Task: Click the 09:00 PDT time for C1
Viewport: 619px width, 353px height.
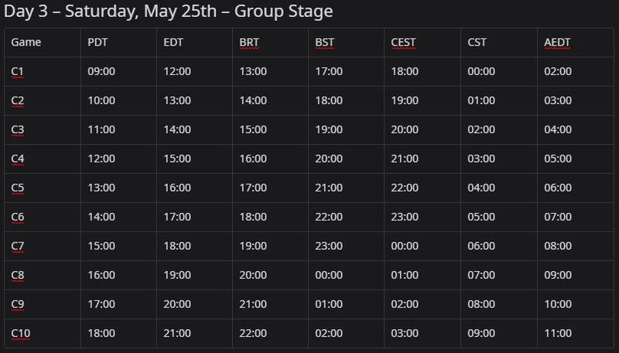Action: tap(101, 71)
